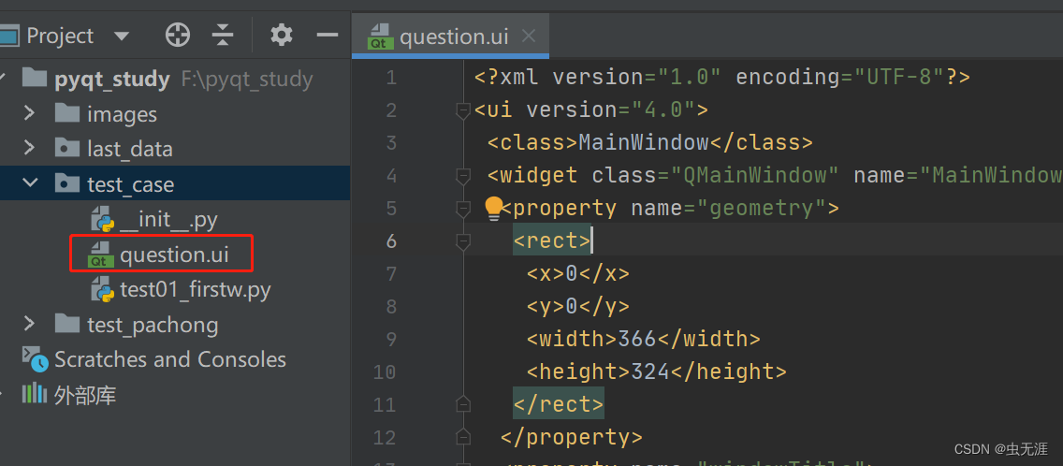This screenshot has height=466, width=1063.
Task: Click the locate-in-project target icon
Action: (x=178, y=35)
